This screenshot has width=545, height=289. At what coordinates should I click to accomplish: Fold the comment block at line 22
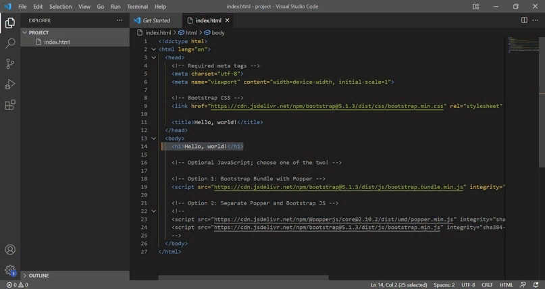(x=153, y=211)
